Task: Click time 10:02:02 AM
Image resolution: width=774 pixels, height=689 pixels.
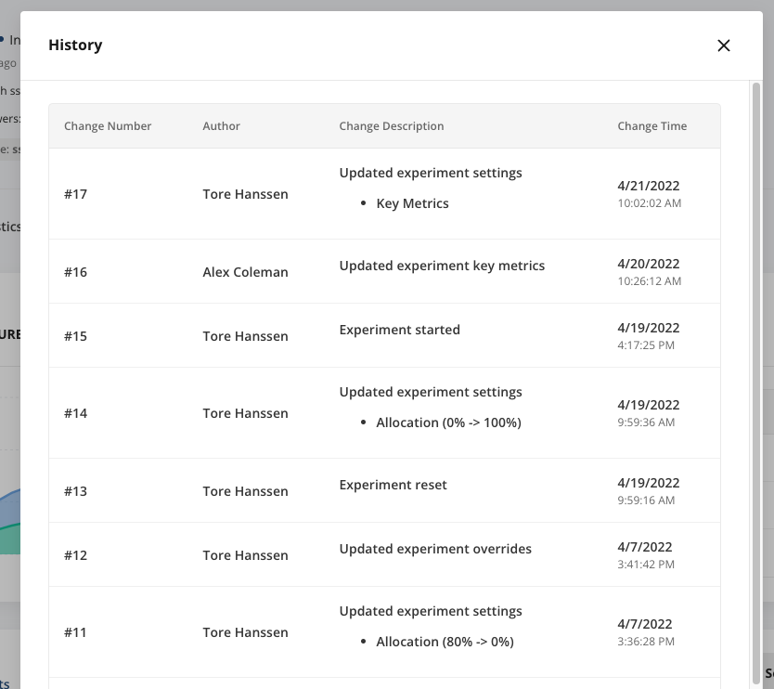Action: click(649, 203)
